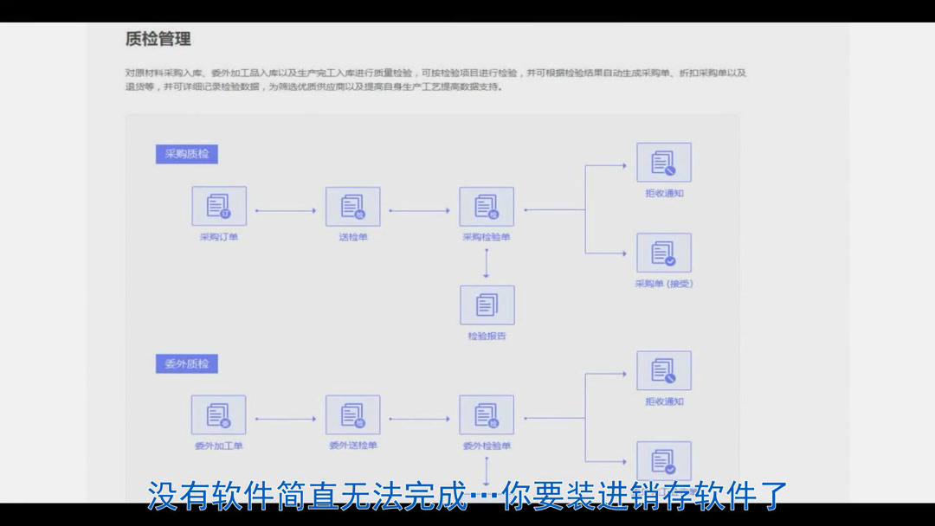Select the 送检单 document icon

(x=354, y=208)
